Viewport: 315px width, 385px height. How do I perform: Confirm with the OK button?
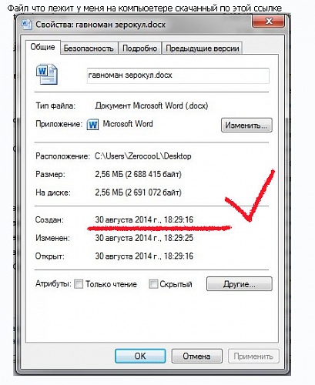coord(140,356)
